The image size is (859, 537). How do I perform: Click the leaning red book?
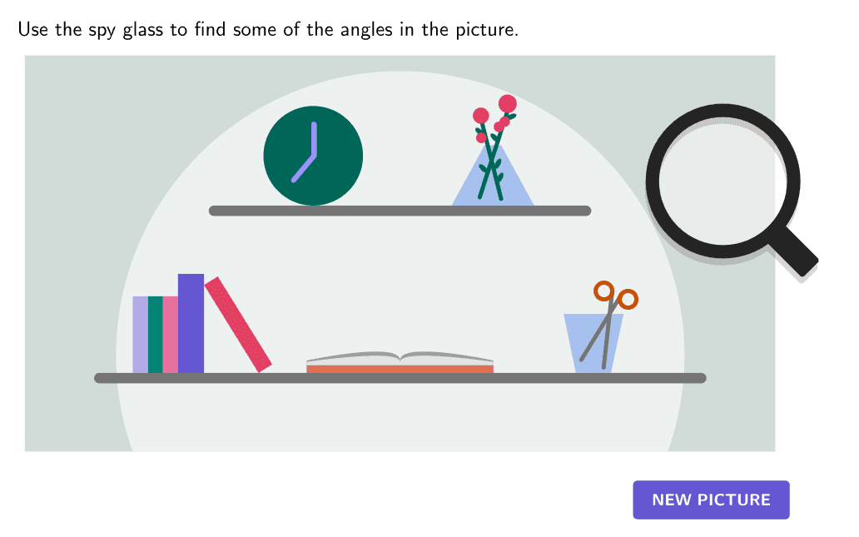238,324
